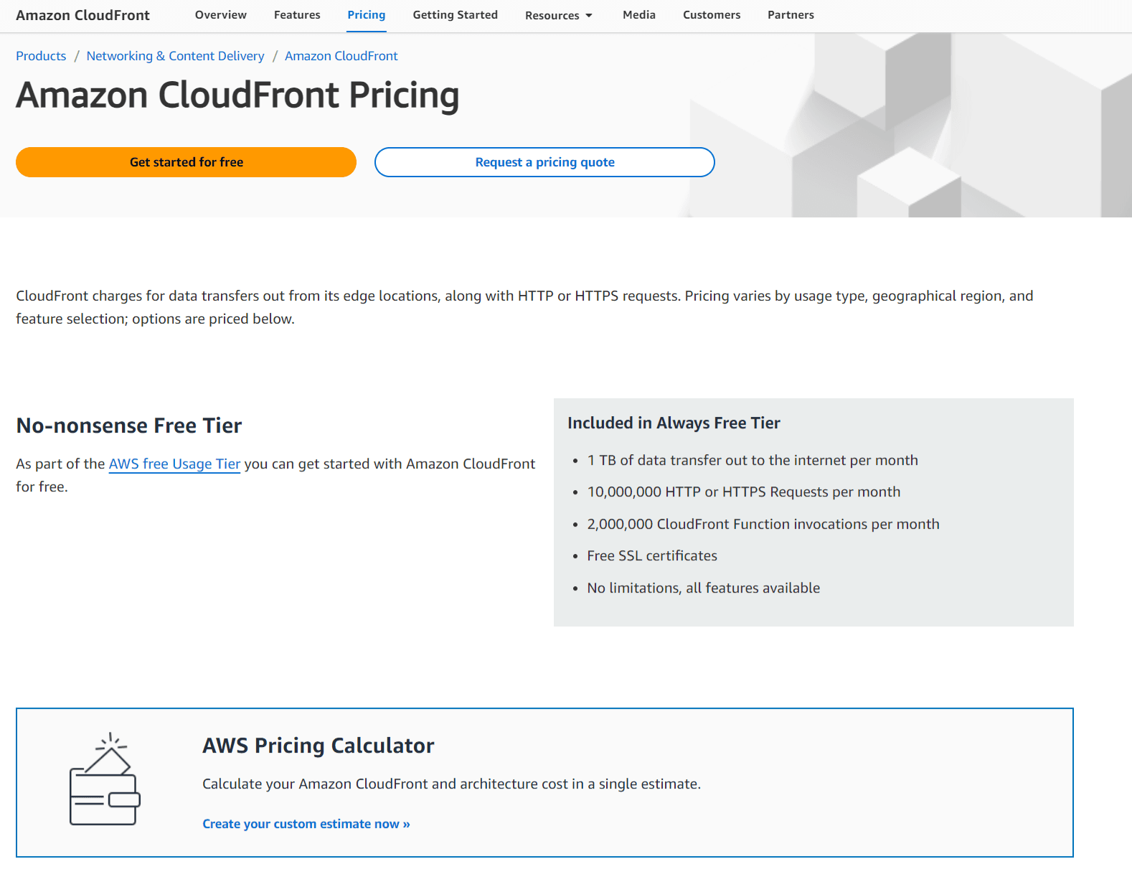Click the AWS Pricing Calculator heading
The image size is (1132, 869).
tap(318, 746)
